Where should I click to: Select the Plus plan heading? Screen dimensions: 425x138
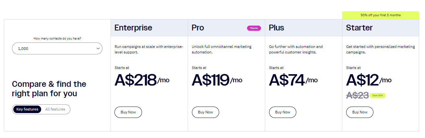tap(277, 28)
